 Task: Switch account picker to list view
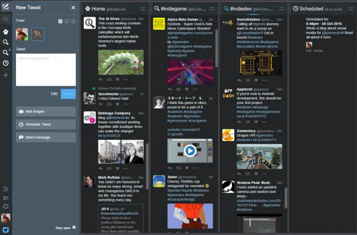click(x=73, y=21)
